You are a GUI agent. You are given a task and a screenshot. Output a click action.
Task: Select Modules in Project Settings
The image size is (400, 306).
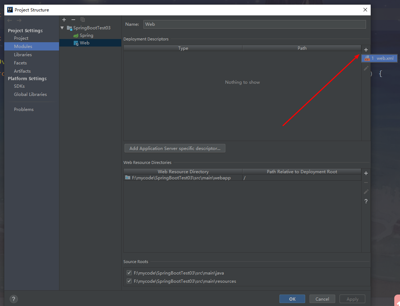[x=31, y=46]
